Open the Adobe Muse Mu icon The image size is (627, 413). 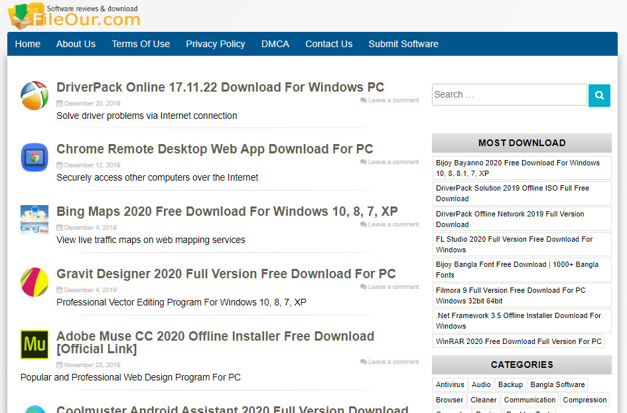coord(35,345)
